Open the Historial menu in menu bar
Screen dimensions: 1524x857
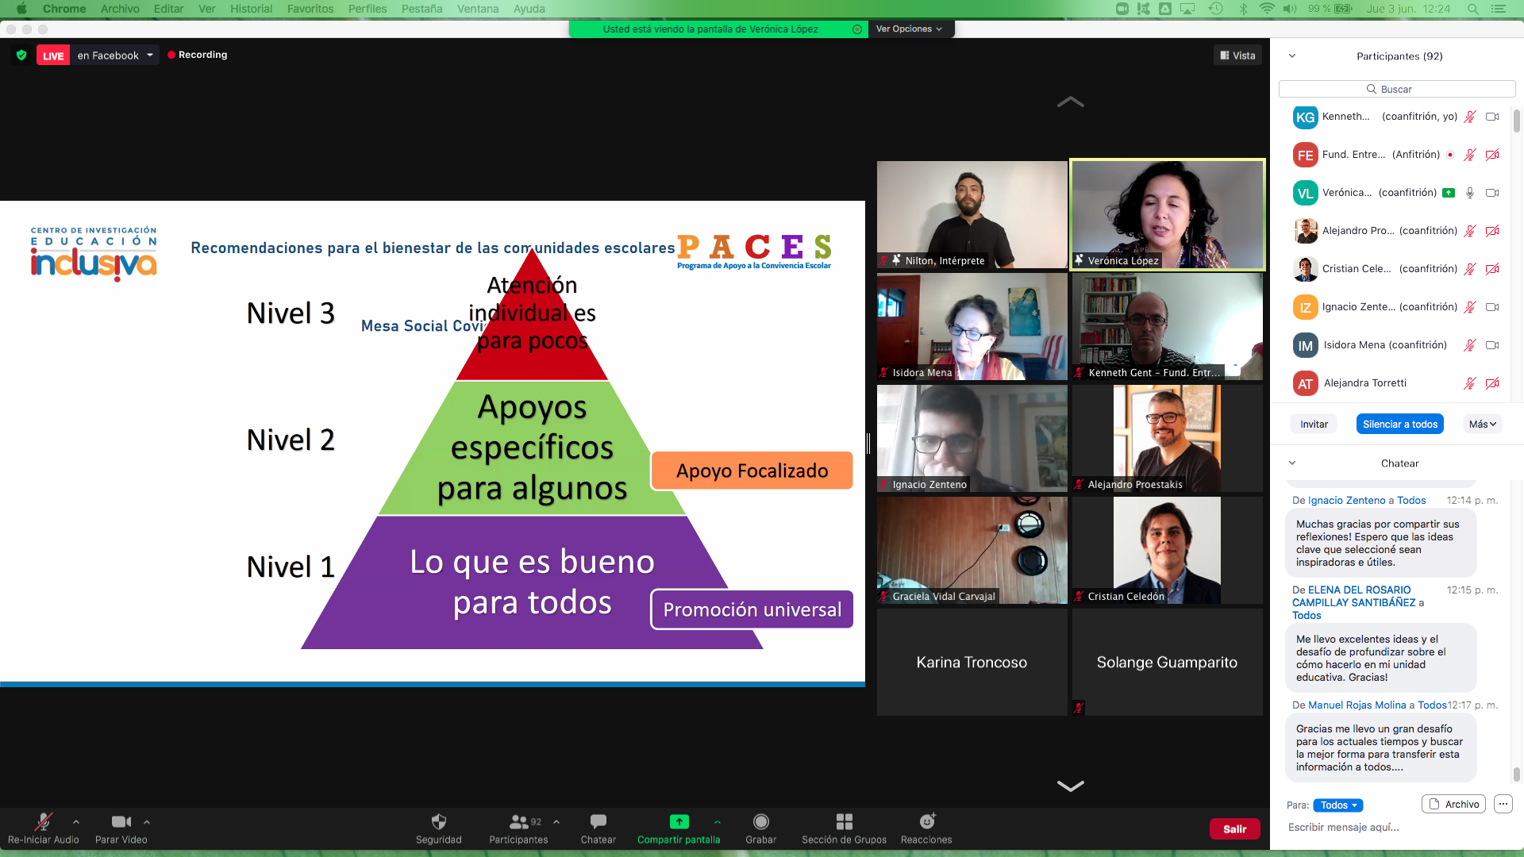[x=251, y=9]
